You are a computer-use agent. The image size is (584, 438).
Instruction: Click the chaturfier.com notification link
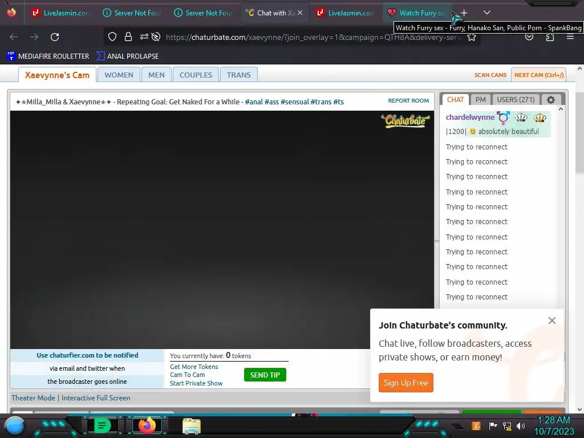[87, 355]
